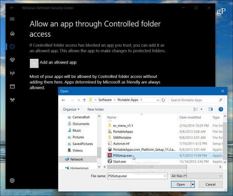Select the Start.exe file
Image resolution: width=233 pixels, height=196 pixels.
(165, 162)
